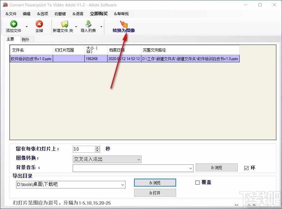Sort by the 文件名 column header
This screenshot has height=209, width=282.
click(32, 50)
